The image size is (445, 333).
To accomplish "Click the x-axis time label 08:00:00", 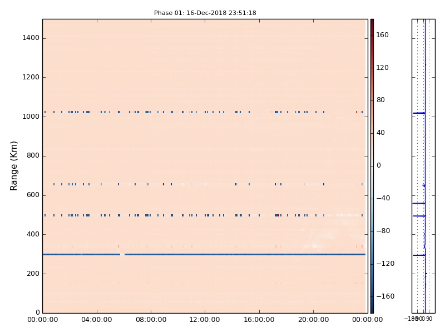I will click(x=151, y=320).
